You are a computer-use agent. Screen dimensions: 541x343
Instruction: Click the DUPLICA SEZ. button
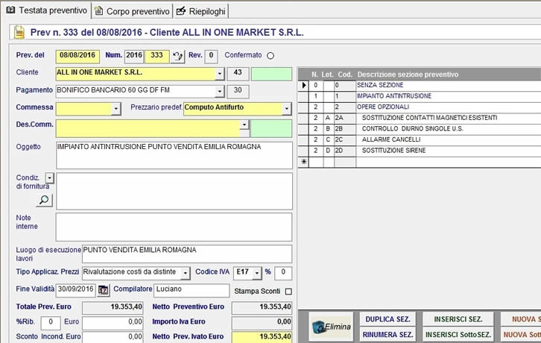pos(387,319)
